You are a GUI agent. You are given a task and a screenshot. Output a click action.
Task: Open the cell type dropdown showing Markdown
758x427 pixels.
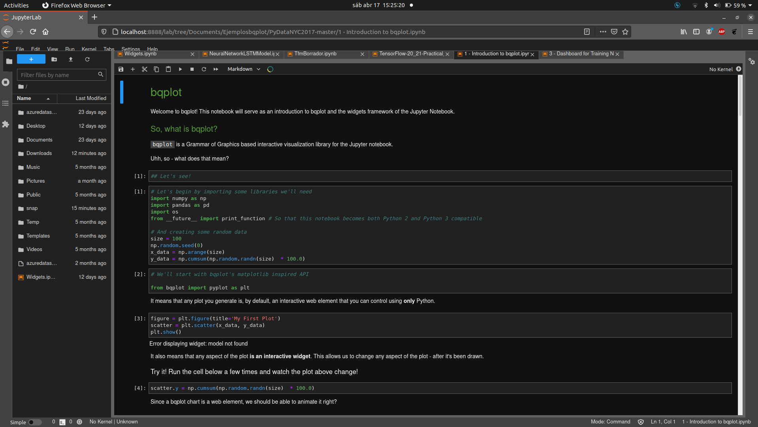click(243, 69)
